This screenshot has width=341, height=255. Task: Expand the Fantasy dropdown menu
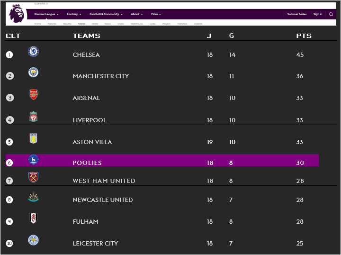[x=74, y=14]
